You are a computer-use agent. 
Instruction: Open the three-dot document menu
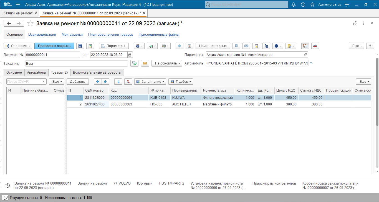tap(363, 23)
